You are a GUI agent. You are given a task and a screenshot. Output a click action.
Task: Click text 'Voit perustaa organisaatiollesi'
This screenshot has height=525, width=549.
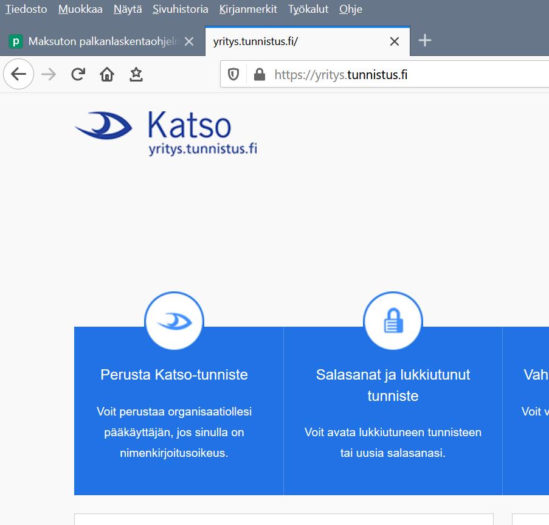(174, 411)
